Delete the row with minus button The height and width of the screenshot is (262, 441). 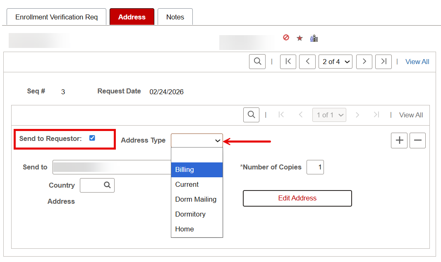click(418, 141)
